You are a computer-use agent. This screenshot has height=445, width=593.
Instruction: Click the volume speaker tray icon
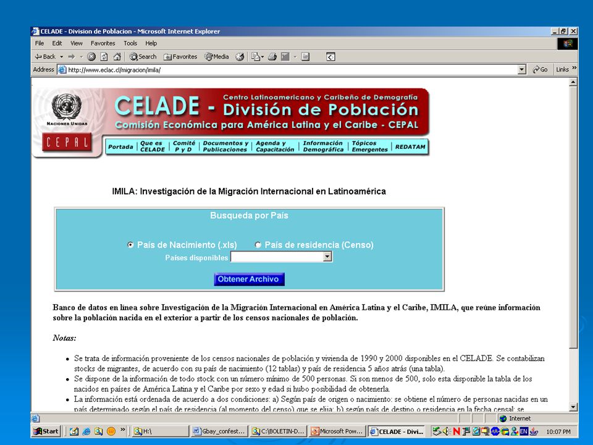point(446,431)
